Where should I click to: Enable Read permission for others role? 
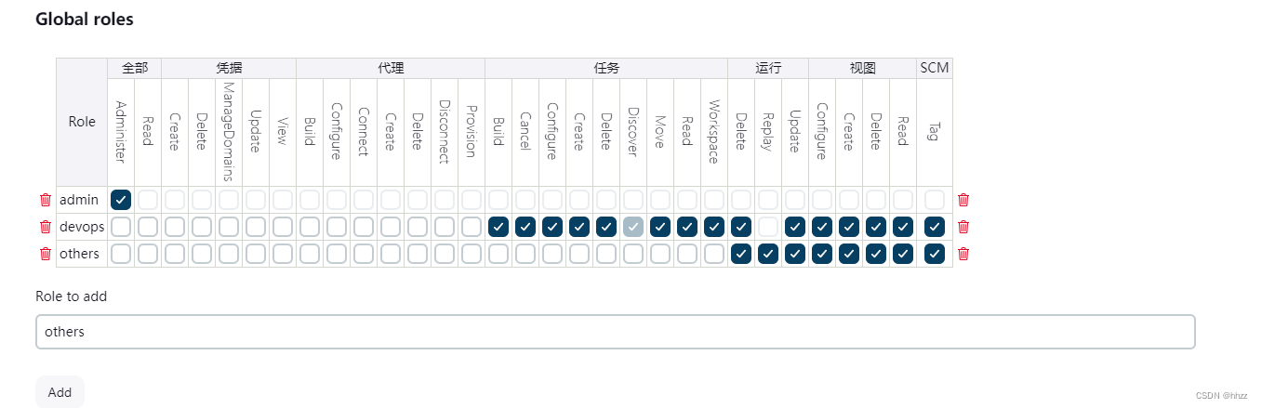148,254
